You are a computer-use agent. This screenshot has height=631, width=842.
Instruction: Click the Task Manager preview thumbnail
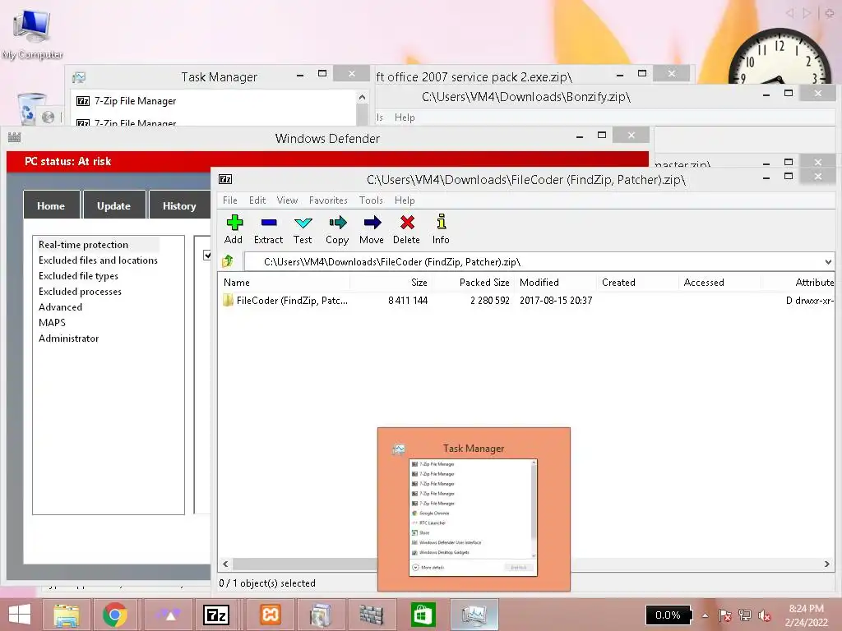point(474,509)
